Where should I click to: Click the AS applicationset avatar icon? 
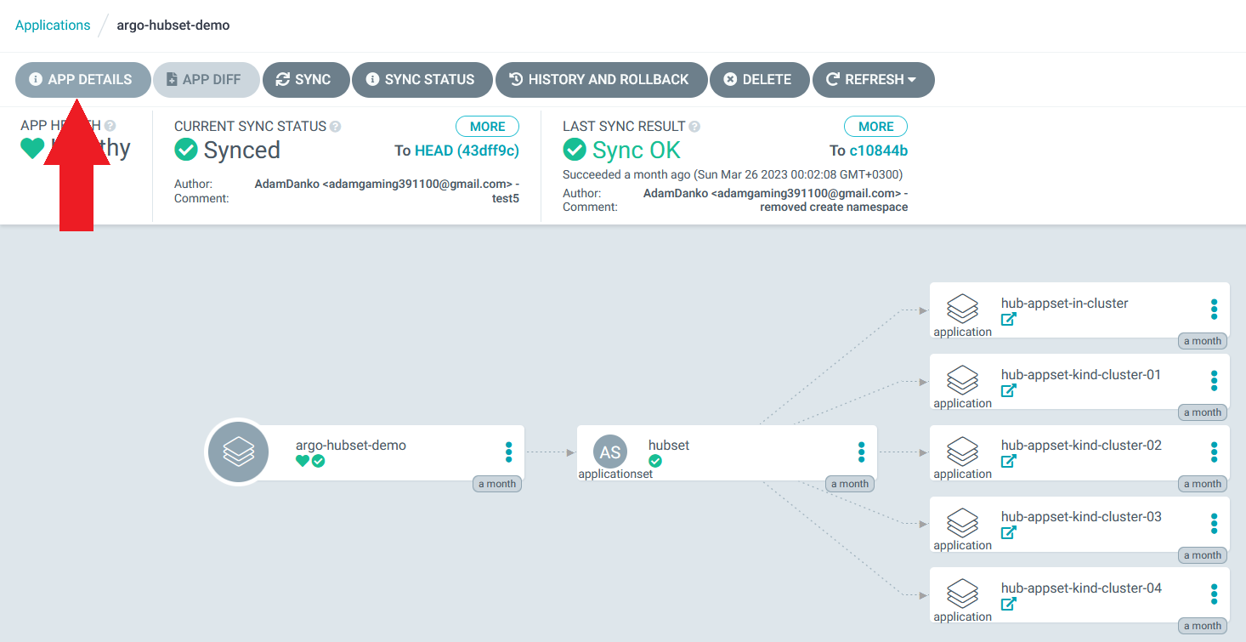coord(610,452)
